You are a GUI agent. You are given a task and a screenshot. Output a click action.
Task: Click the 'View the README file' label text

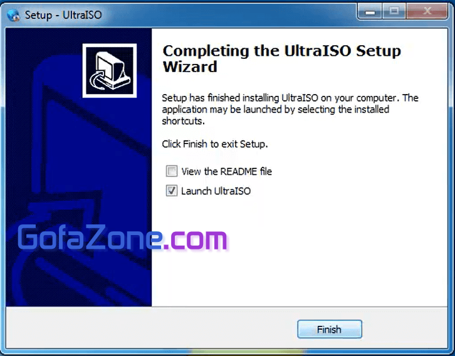227,171
